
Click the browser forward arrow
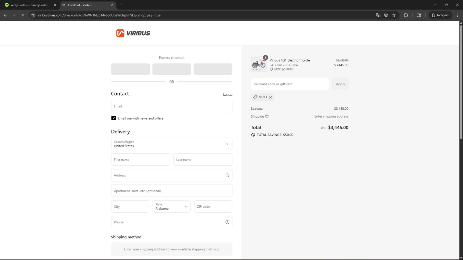pos(14,15)
